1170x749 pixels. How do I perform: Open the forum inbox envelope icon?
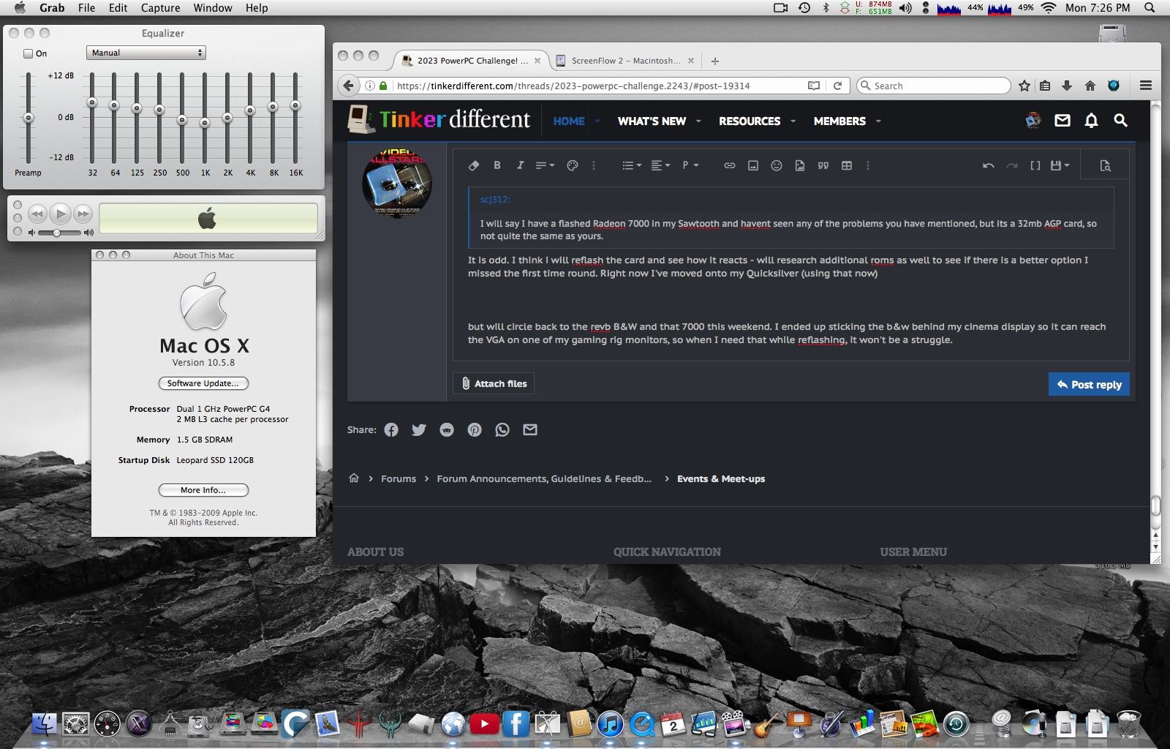pyautogui.click(x=1063, y=121)
